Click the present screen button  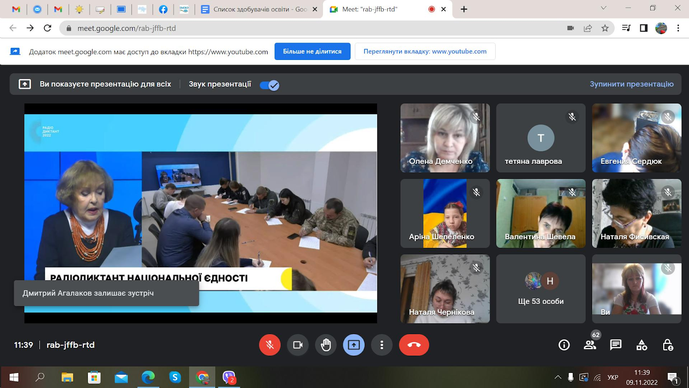tap(354, 345)
